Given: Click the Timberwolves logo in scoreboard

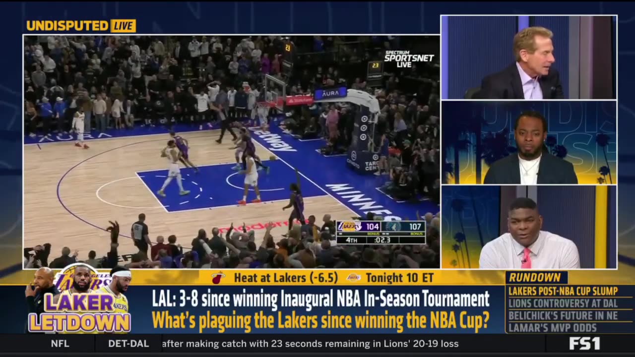Looking at the screenshot, I should click(x=392, y=227).
